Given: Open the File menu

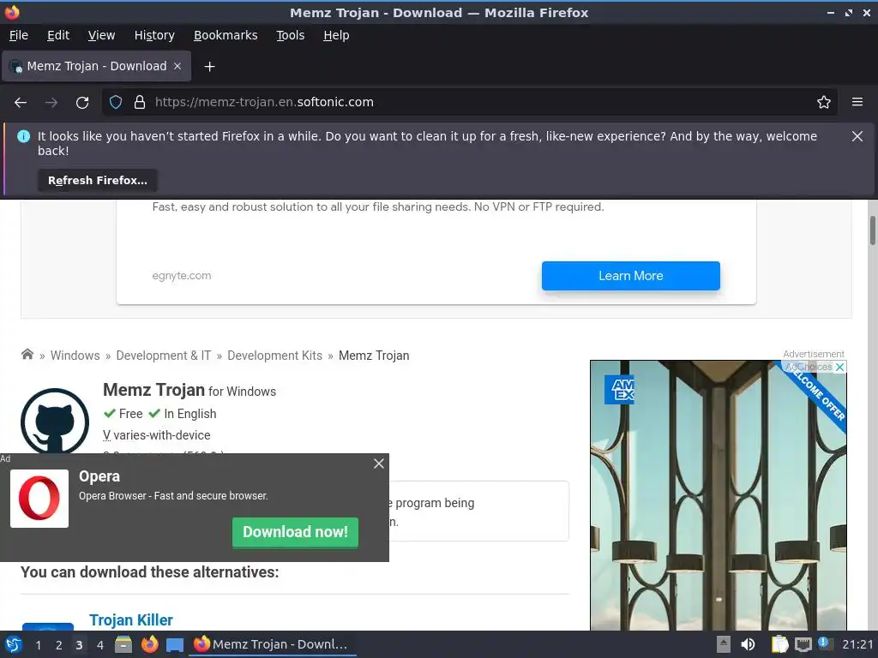Looking at the screenshot, I should click(x=19, y=35).
